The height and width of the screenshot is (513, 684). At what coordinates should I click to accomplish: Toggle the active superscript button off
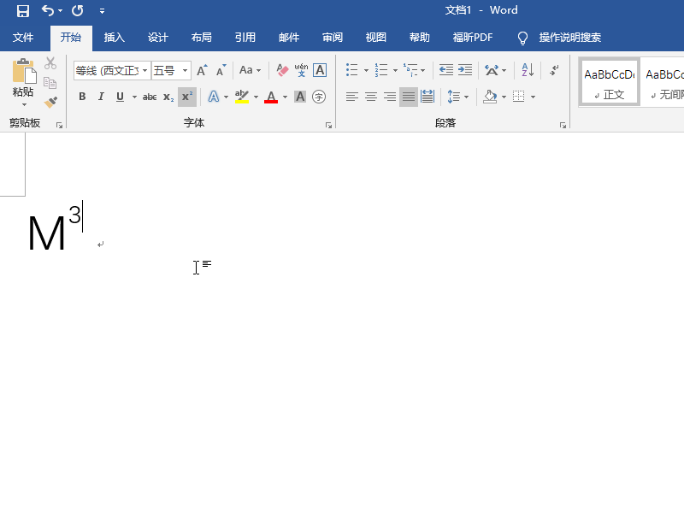tap(187, 97)
